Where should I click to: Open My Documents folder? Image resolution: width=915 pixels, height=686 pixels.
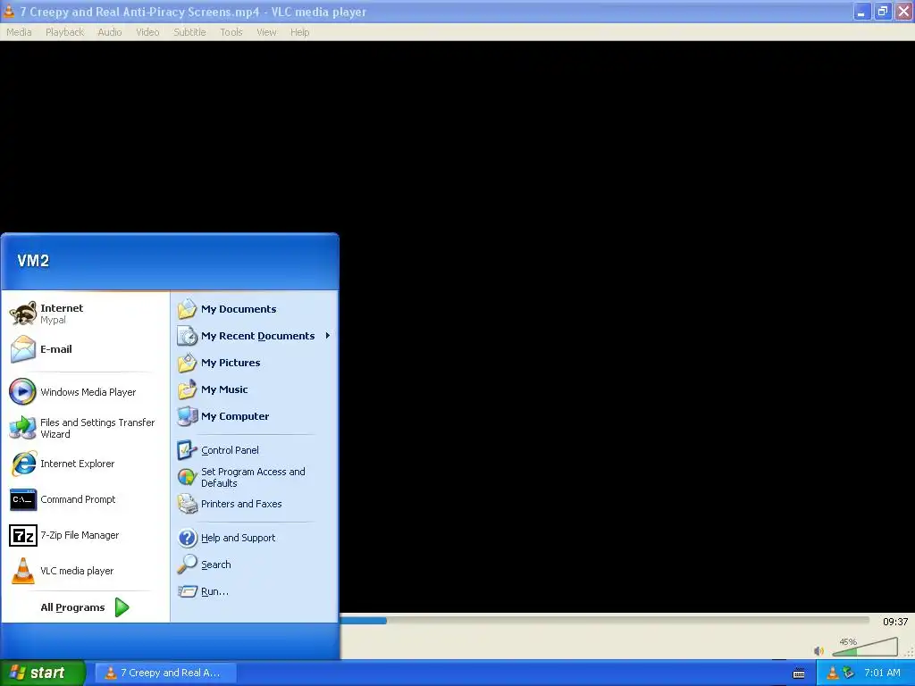tap(255, 309)
